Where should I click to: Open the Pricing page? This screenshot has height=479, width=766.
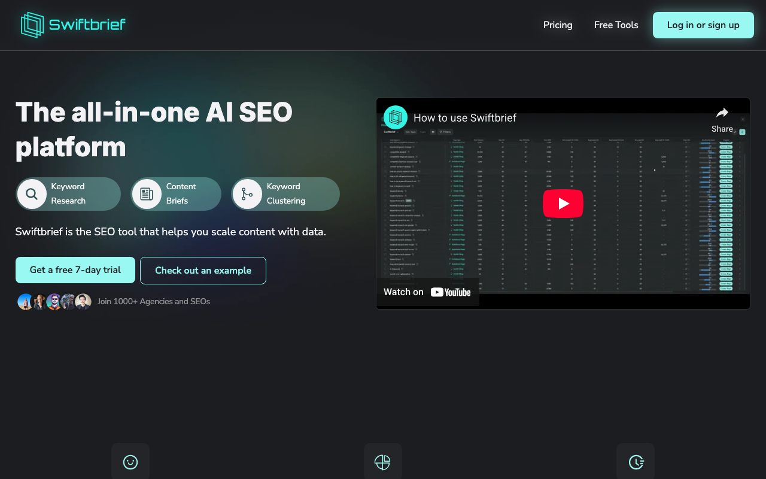click(558, 25)
